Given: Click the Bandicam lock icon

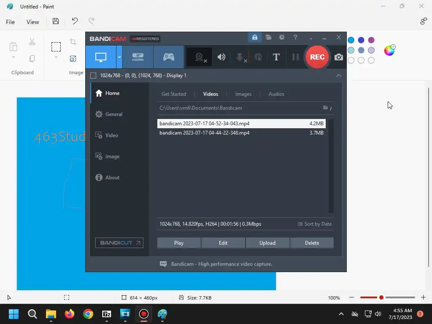Looking at the screenshot, I should tap(255, 37).
